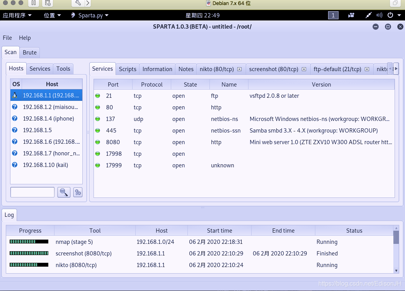Viewport: 405px width, 291px height.
Task: Open the Sparta.py app menu
Action: tap(90, 15)
